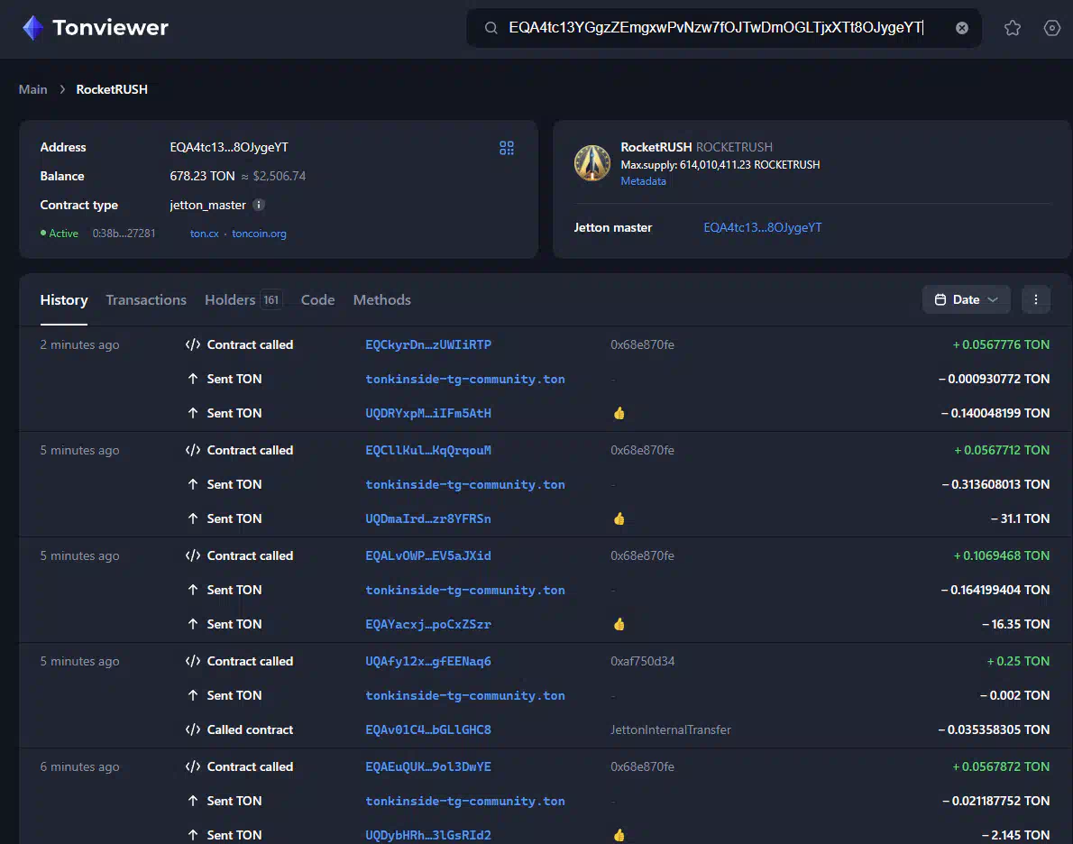Image resolution: width=1073 pixels, height=844 pixels.
Task: Open address EQCkyrDn…zUWIiRTP
Action: point(427,344)
